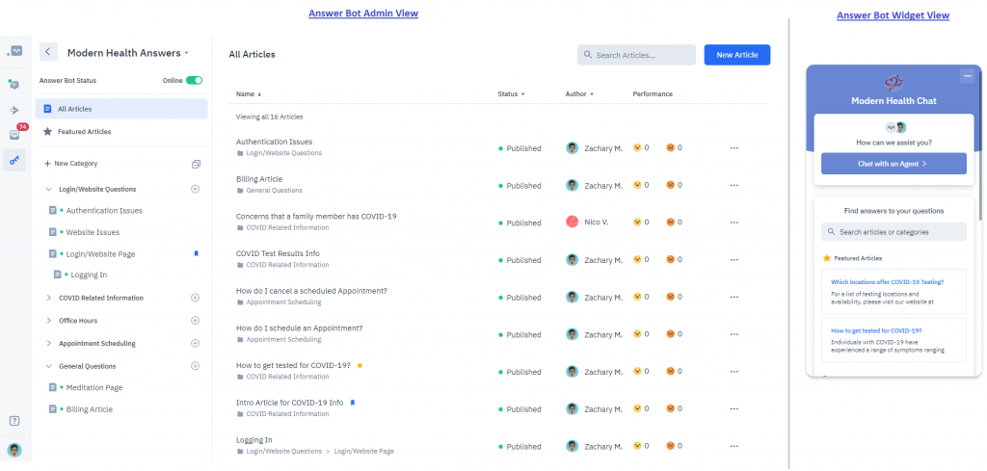Open more options for Logging In row

coord(734,447)
